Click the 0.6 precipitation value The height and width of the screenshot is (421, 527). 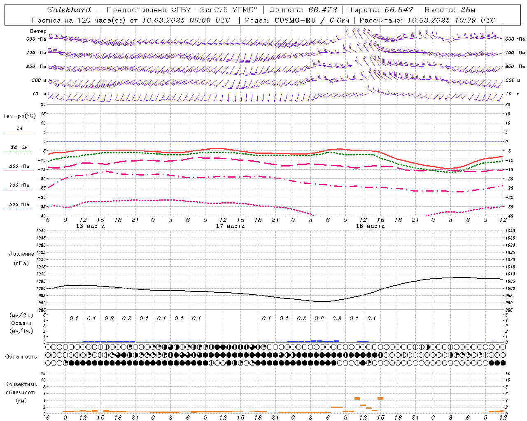click(x=319, y=318)
